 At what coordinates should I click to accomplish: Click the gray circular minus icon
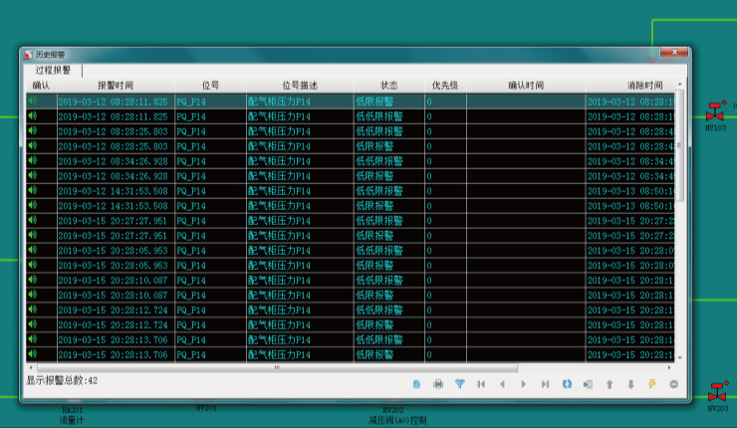coord(674,384)
